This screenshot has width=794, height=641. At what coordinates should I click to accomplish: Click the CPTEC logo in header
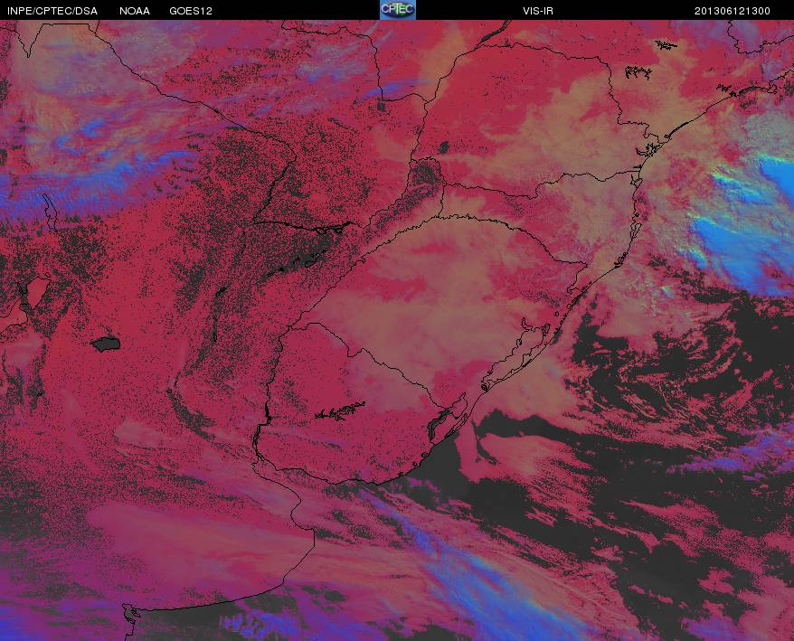point(398,10)
